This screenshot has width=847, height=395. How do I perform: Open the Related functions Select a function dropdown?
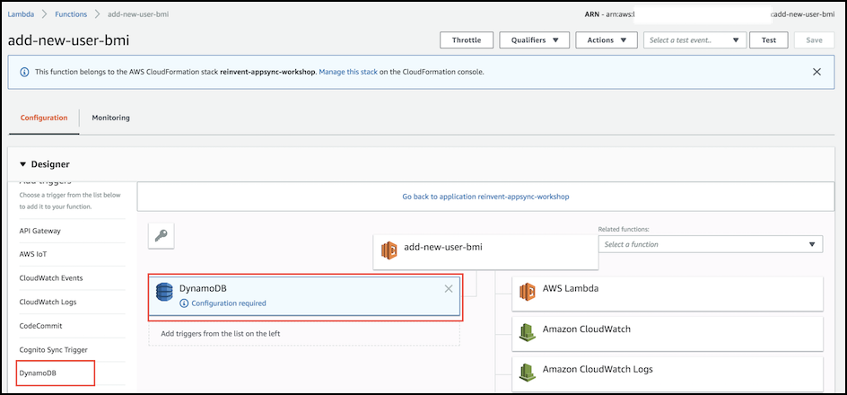[711, 244]
